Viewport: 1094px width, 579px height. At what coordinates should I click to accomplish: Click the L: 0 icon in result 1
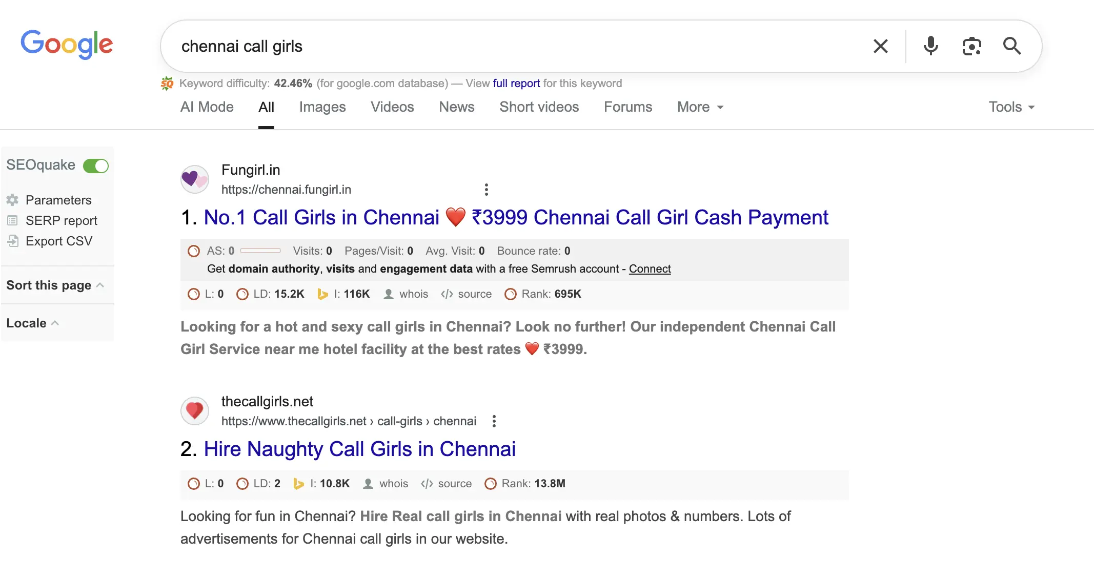pyautogui.click(x=194, y=294)
